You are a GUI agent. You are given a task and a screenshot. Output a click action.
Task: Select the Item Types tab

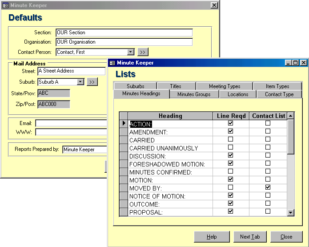point(277,86)
